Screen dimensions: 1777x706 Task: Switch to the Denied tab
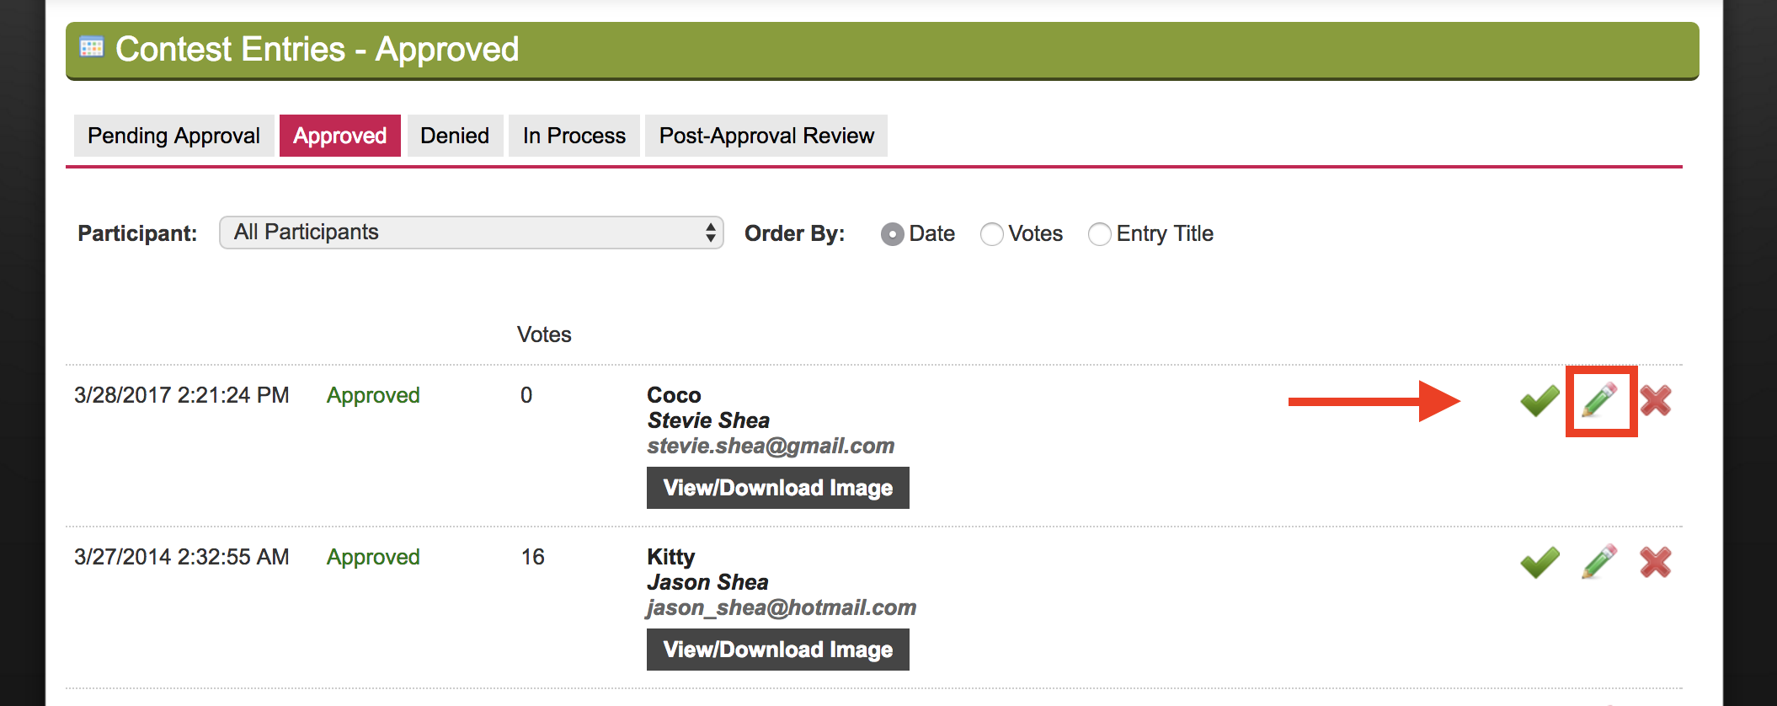[455, 136]
